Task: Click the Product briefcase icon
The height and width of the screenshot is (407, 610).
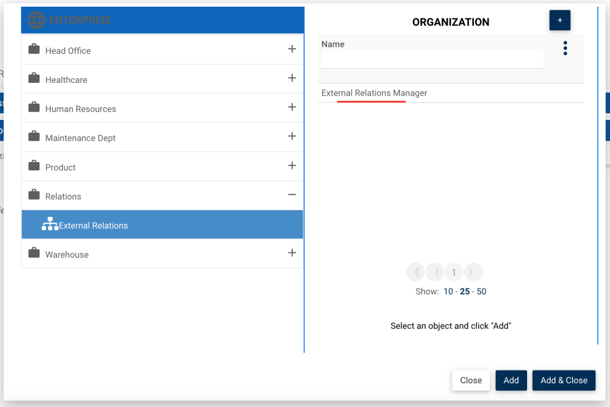Action: coord(34,166)
